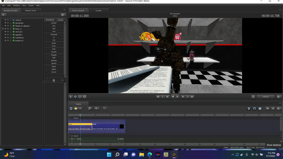
Task: Select the shot2 clip in timeline
Action: (106, 126)
